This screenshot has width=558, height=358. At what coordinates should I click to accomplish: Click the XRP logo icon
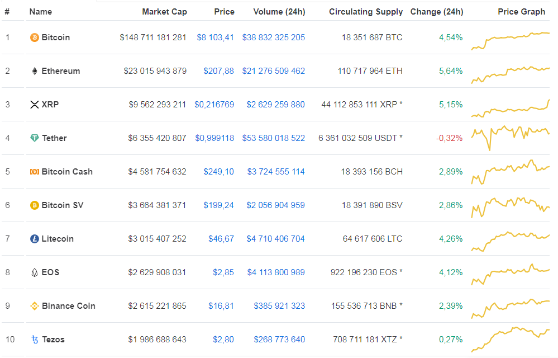pos(35,105)
